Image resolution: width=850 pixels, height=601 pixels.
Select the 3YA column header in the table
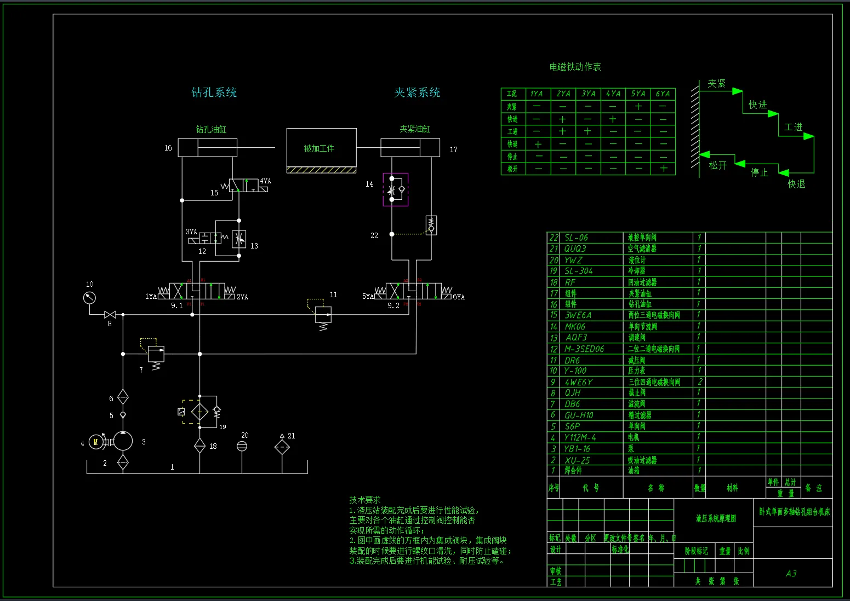pyautogui.click(x=589, y=94)
